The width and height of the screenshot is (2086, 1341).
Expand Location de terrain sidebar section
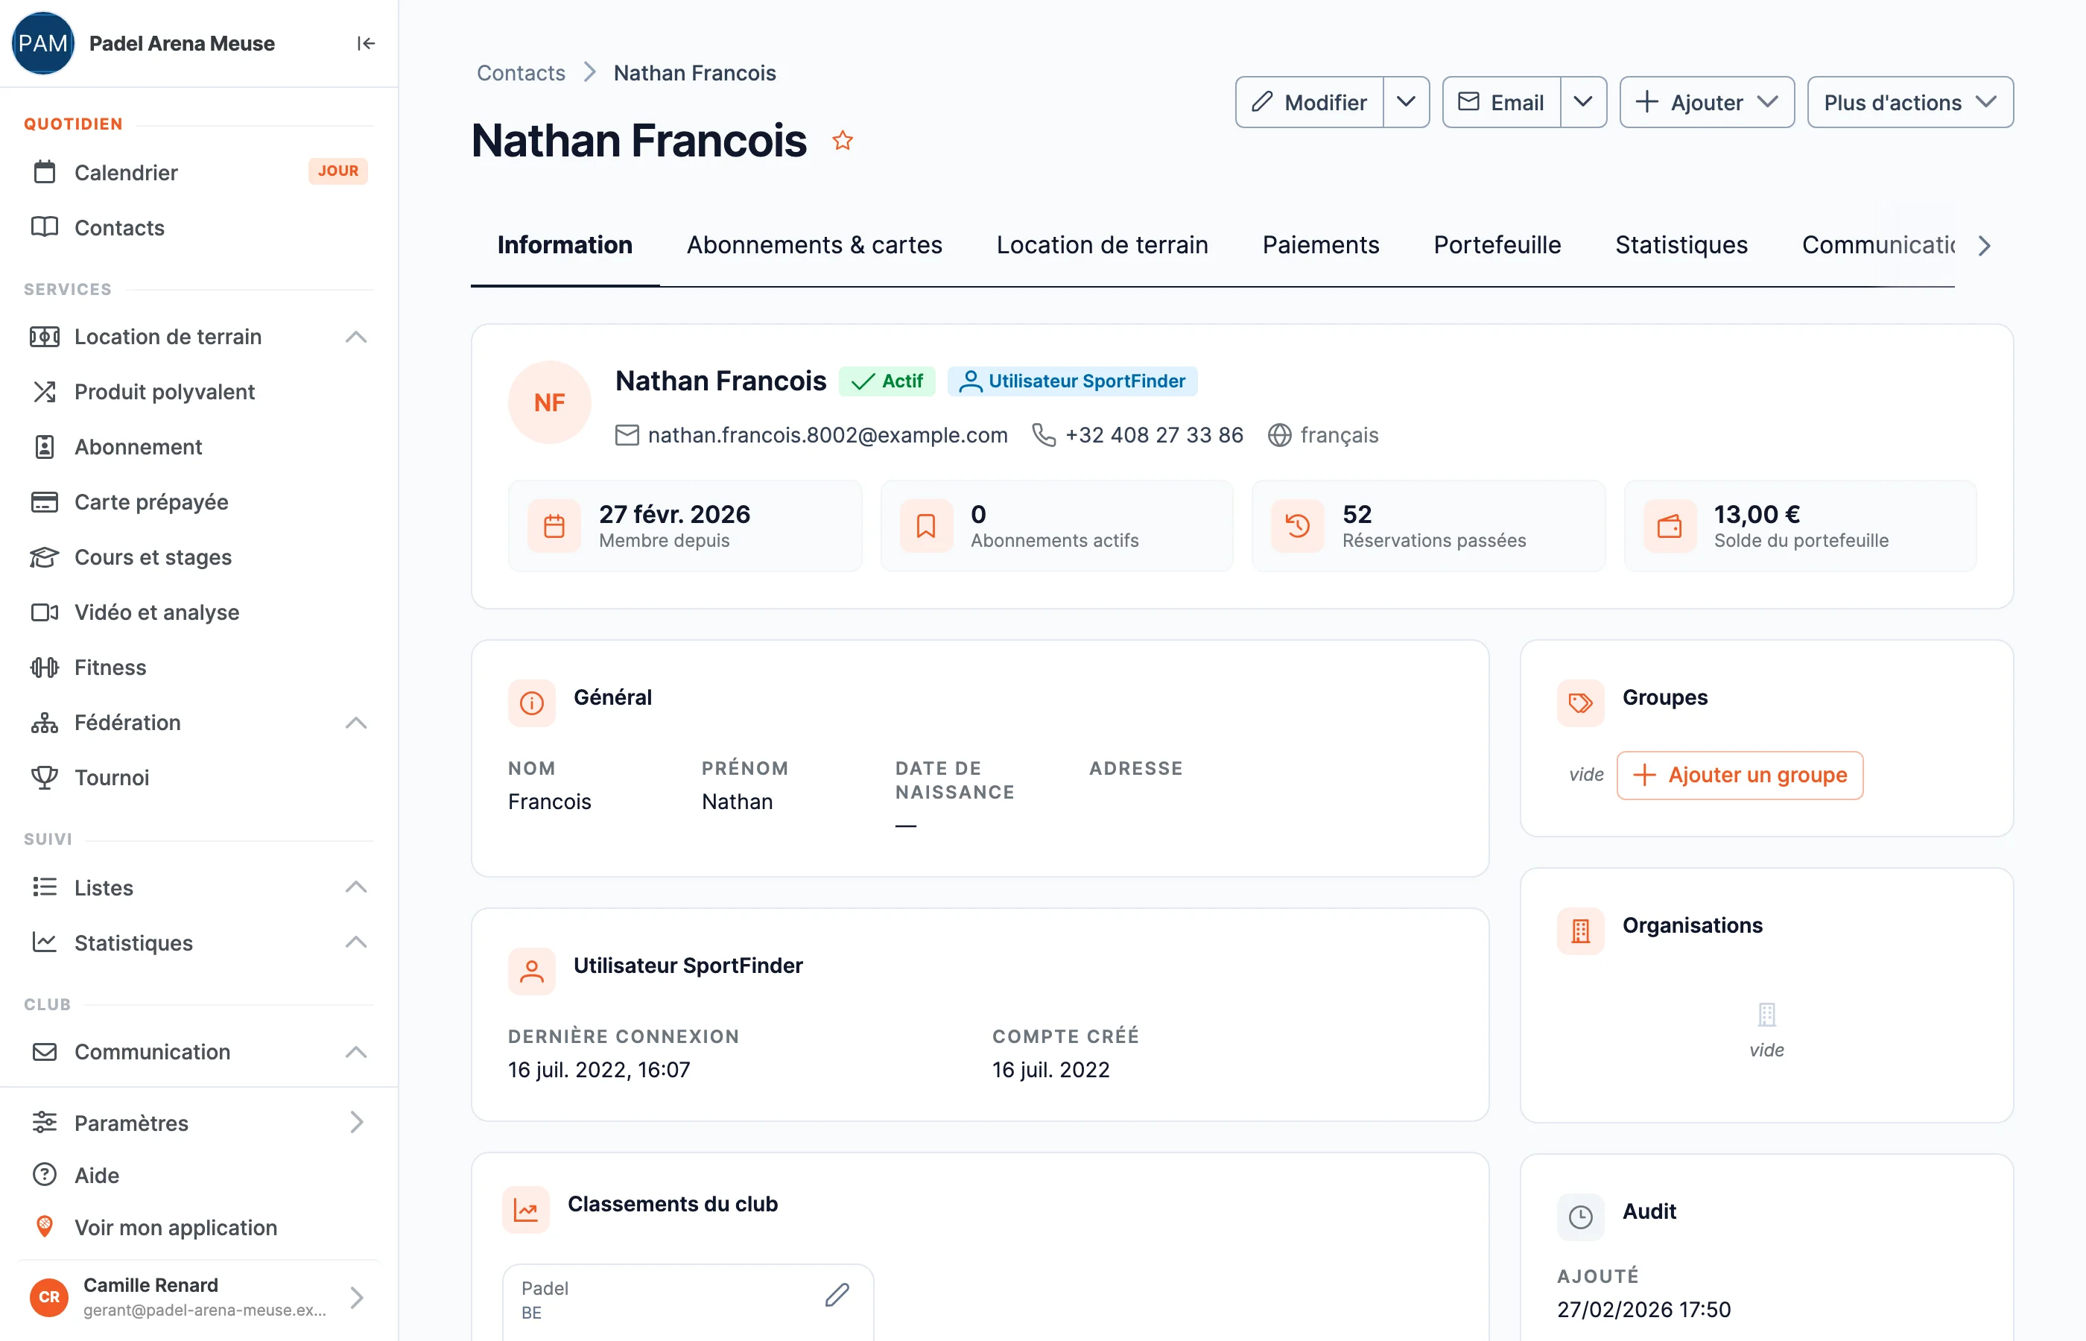200,337
